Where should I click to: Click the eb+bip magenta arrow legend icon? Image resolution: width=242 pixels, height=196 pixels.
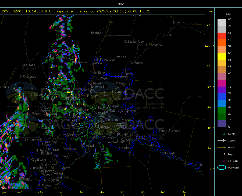pos(222,161)
